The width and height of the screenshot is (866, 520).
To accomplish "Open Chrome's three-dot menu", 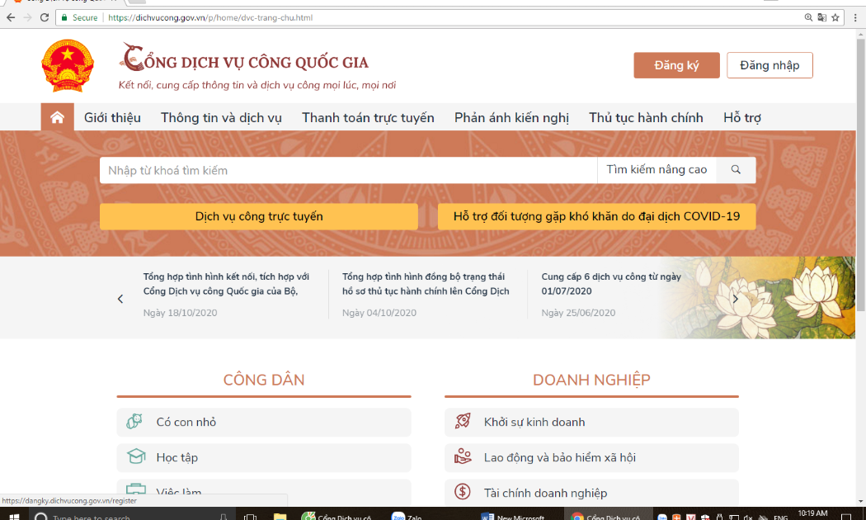I will [x=855, y=17].
